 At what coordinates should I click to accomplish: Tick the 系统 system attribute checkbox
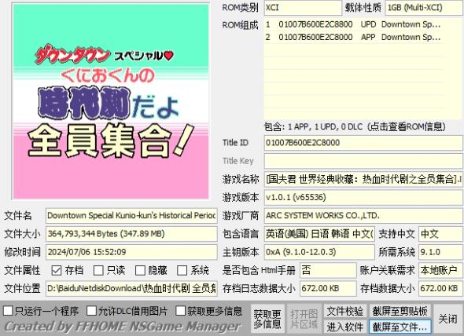click(182, 270)
